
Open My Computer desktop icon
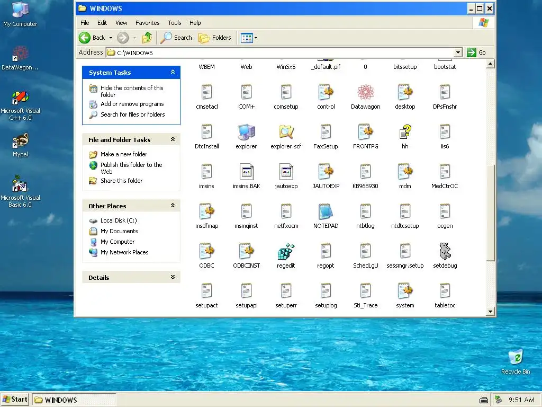coord(20,14)
